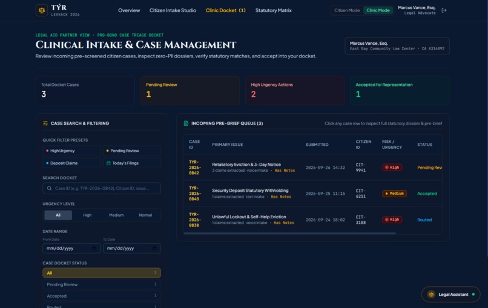
Task: Click the TÝR scales logo icon
Action: (42, 10)
